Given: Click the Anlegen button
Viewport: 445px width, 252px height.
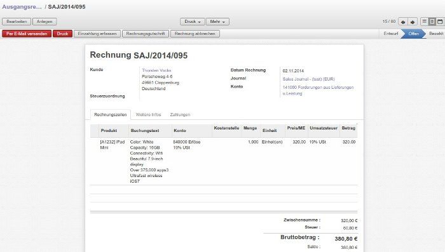Looking at the screenshot, I should point(44,22).
